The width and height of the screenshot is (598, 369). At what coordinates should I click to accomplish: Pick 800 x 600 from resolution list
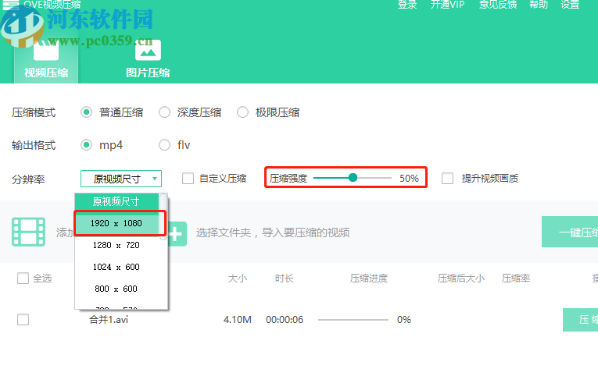point(116,289)
